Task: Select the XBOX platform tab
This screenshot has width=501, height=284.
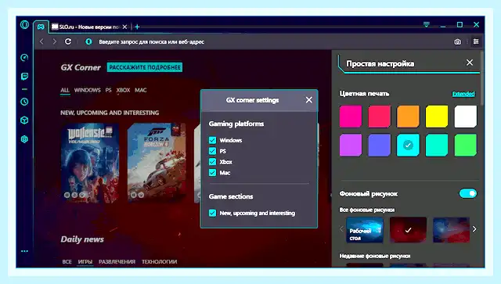Action: (123, 90)
